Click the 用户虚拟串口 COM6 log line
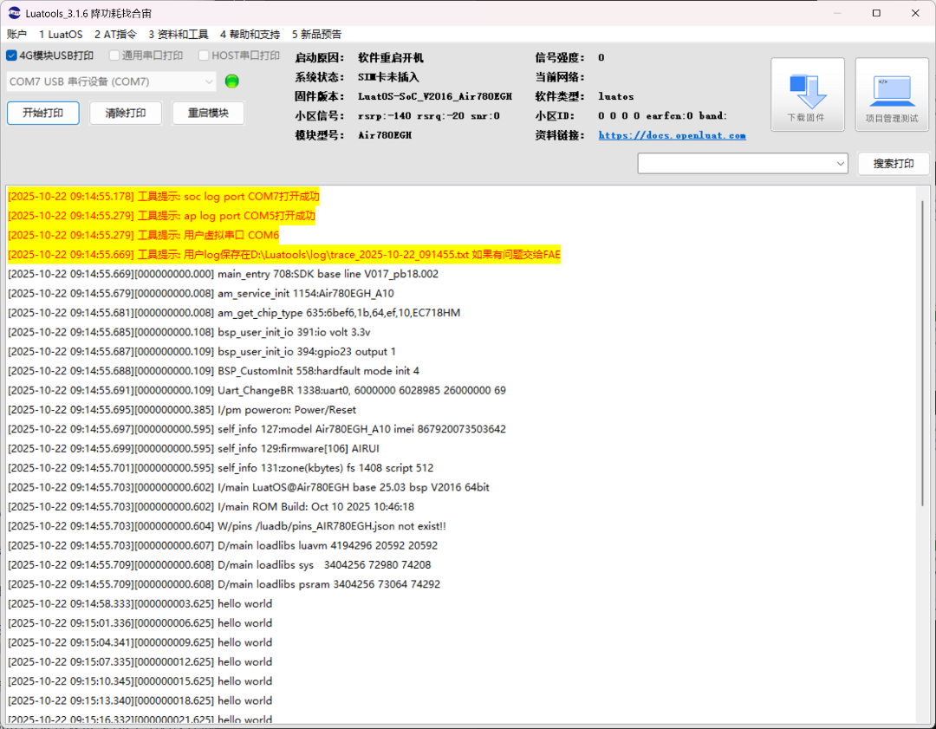This screenshot has width=936, height=729. [143, 235]
